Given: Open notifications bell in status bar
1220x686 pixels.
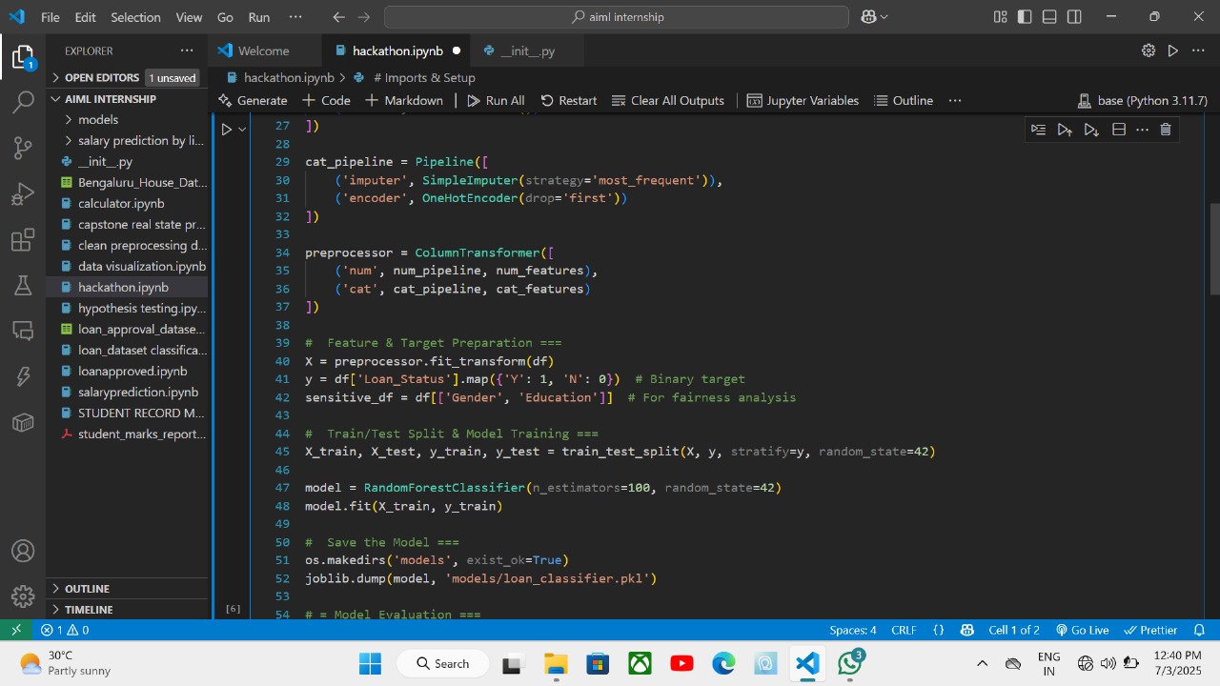Looking at the screenshot, I should 1200,630.
